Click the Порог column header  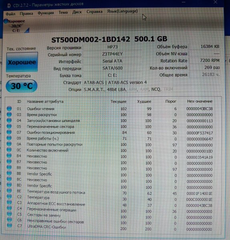tap(171, 101)
